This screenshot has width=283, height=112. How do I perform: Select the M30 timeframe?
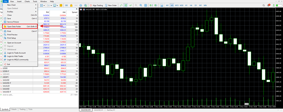[x=182, y=5]
